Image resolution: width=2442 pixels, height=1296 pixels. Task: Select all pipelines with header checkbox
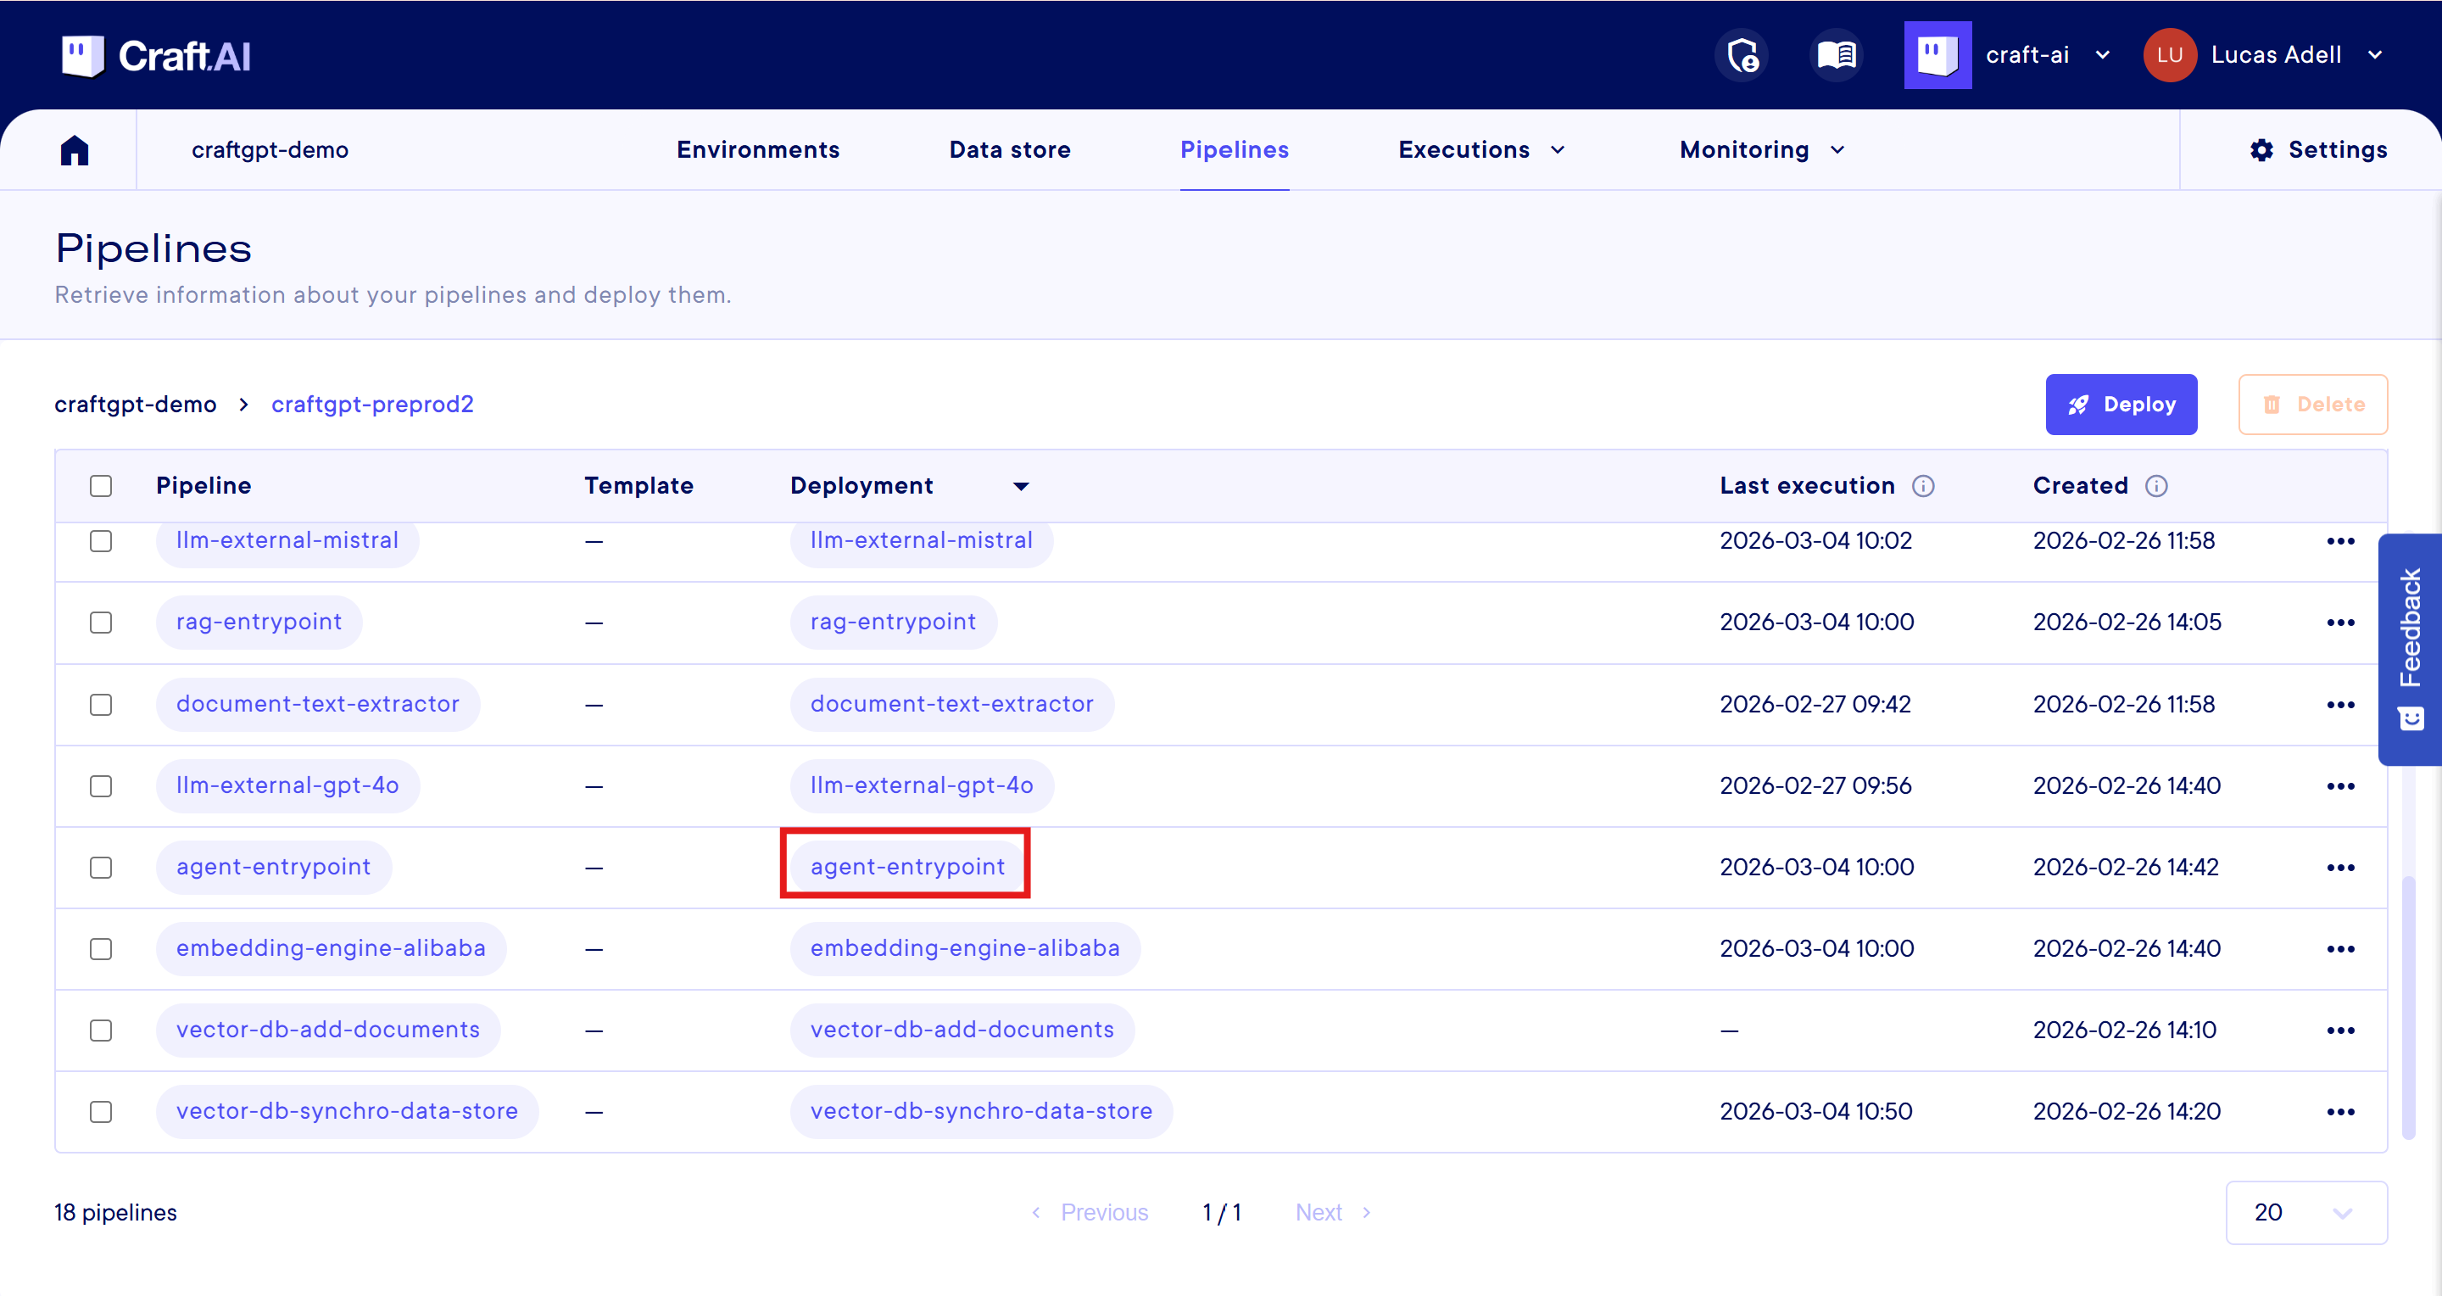coord(101,485)
